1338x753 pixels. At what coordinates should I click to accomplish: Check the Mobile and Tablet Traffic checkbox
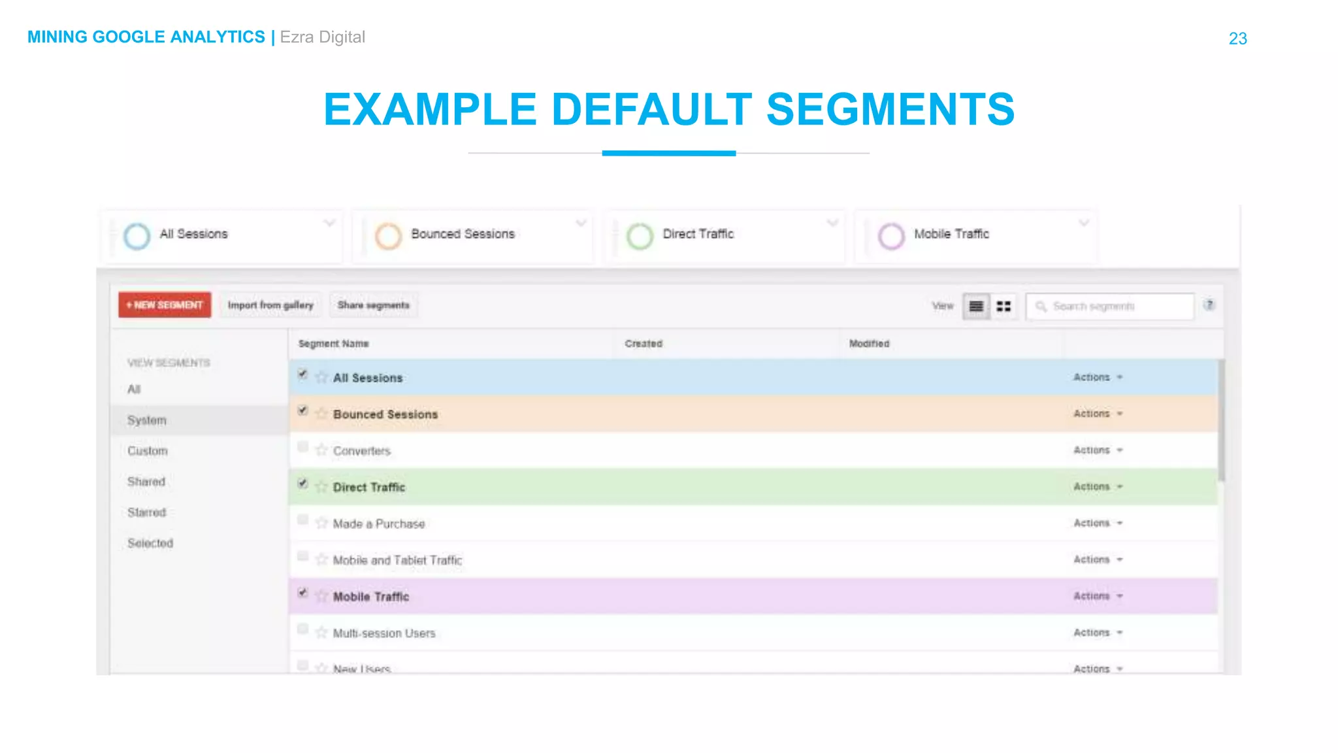[302, 556]
